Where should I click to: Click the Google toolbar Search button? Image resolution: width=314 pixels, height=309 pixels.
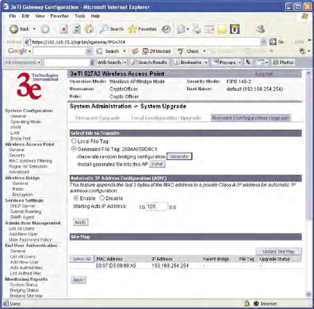click(x=108, y=51)
